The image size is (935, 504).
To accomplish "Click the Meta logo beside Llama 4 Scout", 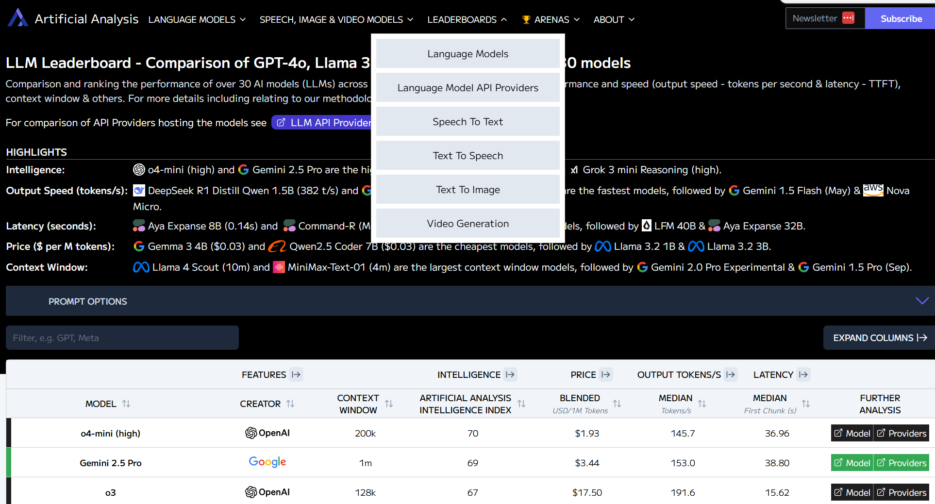I will 141,267.
